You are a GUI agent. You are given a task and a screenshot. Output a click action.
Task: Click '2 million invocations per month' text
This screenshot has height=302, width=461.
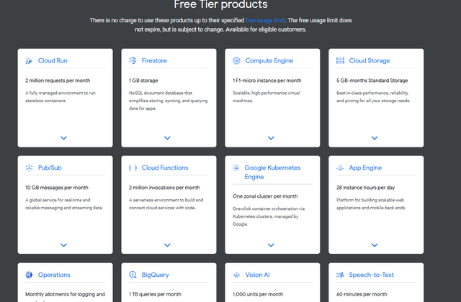coord(164,188)
